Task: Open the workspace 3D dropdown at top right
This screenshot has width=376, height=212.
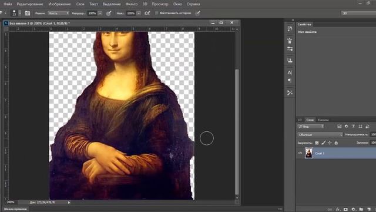Action: tap(358, 13)
